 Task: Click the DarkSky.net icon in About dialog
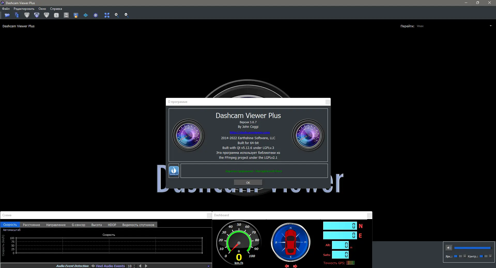click(x=174, y=171)
